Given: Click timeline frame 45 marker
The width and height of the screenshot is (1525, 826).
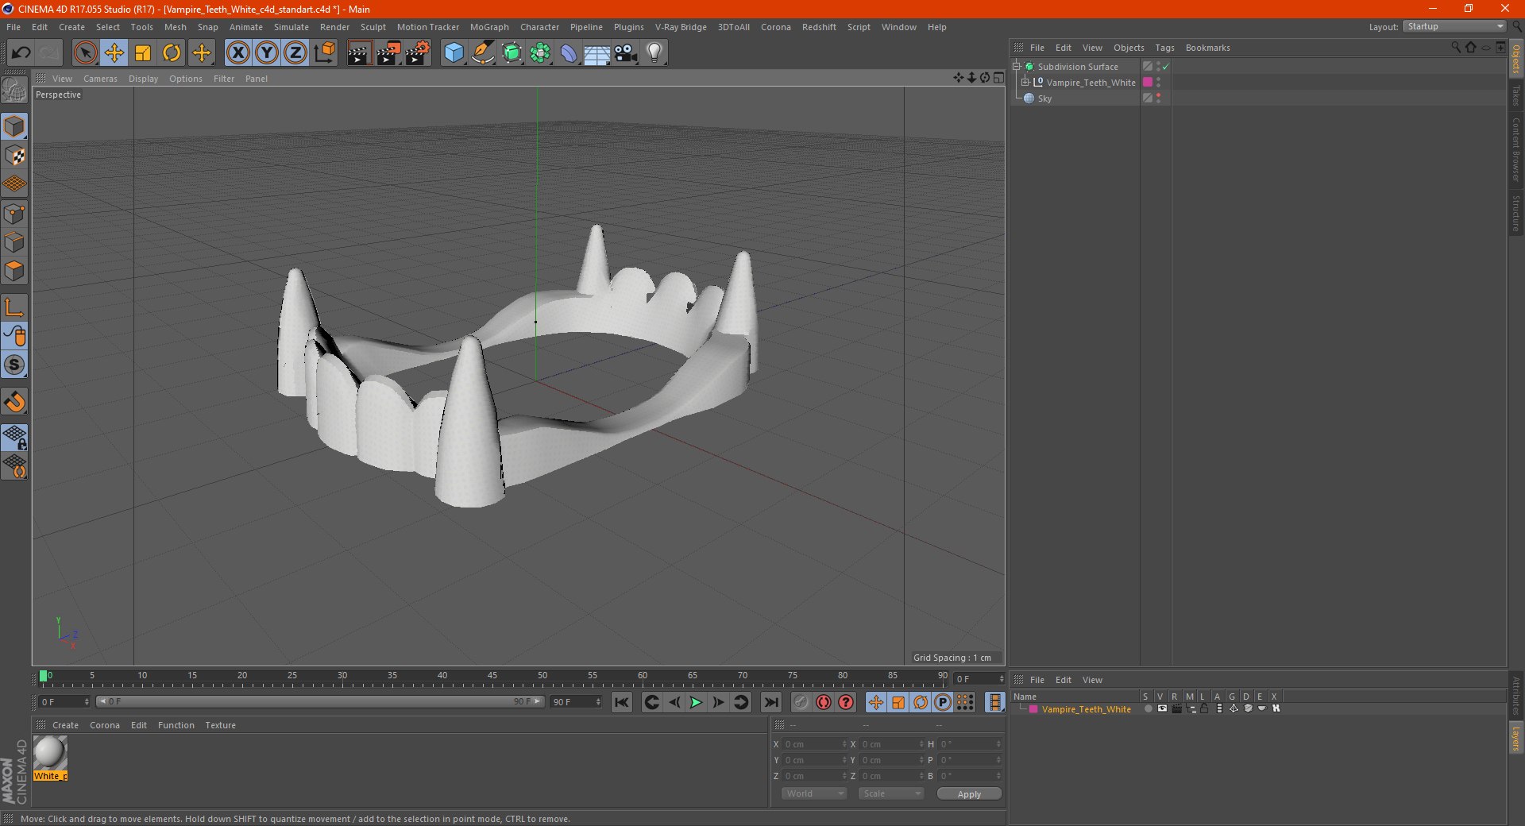Looking at the screenshot, I should point(492,677).
